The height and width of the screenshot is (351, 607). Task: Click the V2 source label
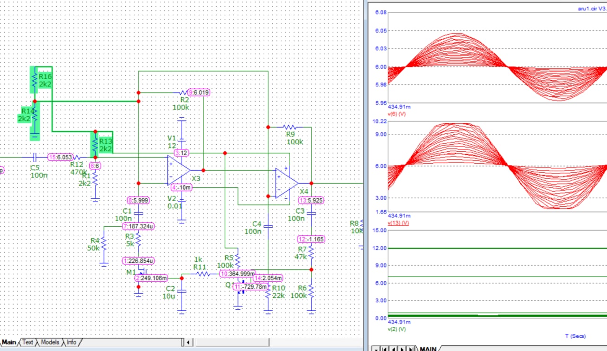(x=171, y=198)
